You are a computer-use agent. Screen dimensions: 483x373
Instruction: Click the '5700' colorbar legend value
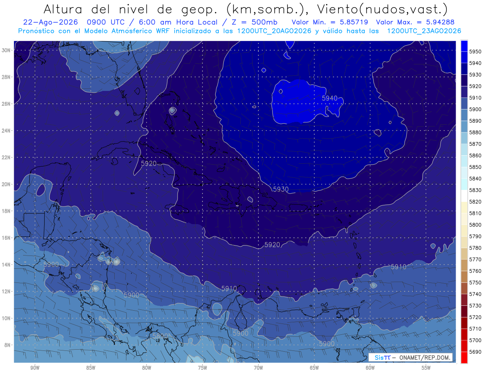[x=475, y=340]
